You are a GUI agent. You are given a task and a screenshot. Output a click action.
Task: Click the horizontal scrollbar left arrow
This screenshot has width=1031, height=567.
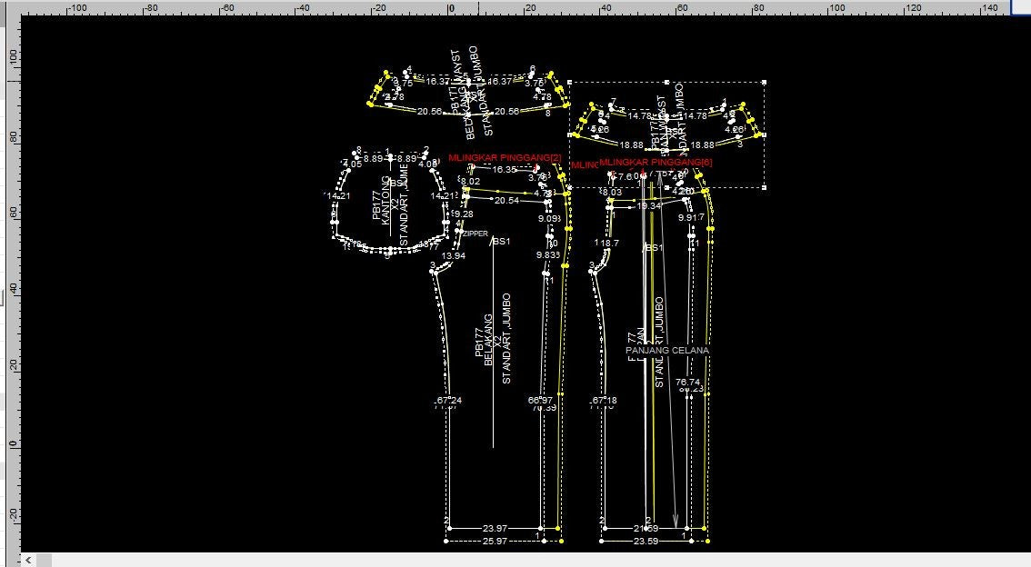(29, 560)
